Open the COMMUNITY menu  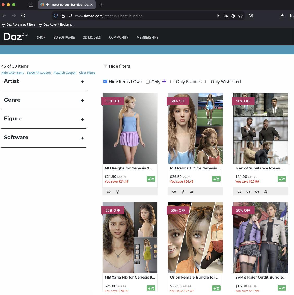(119, 38)
